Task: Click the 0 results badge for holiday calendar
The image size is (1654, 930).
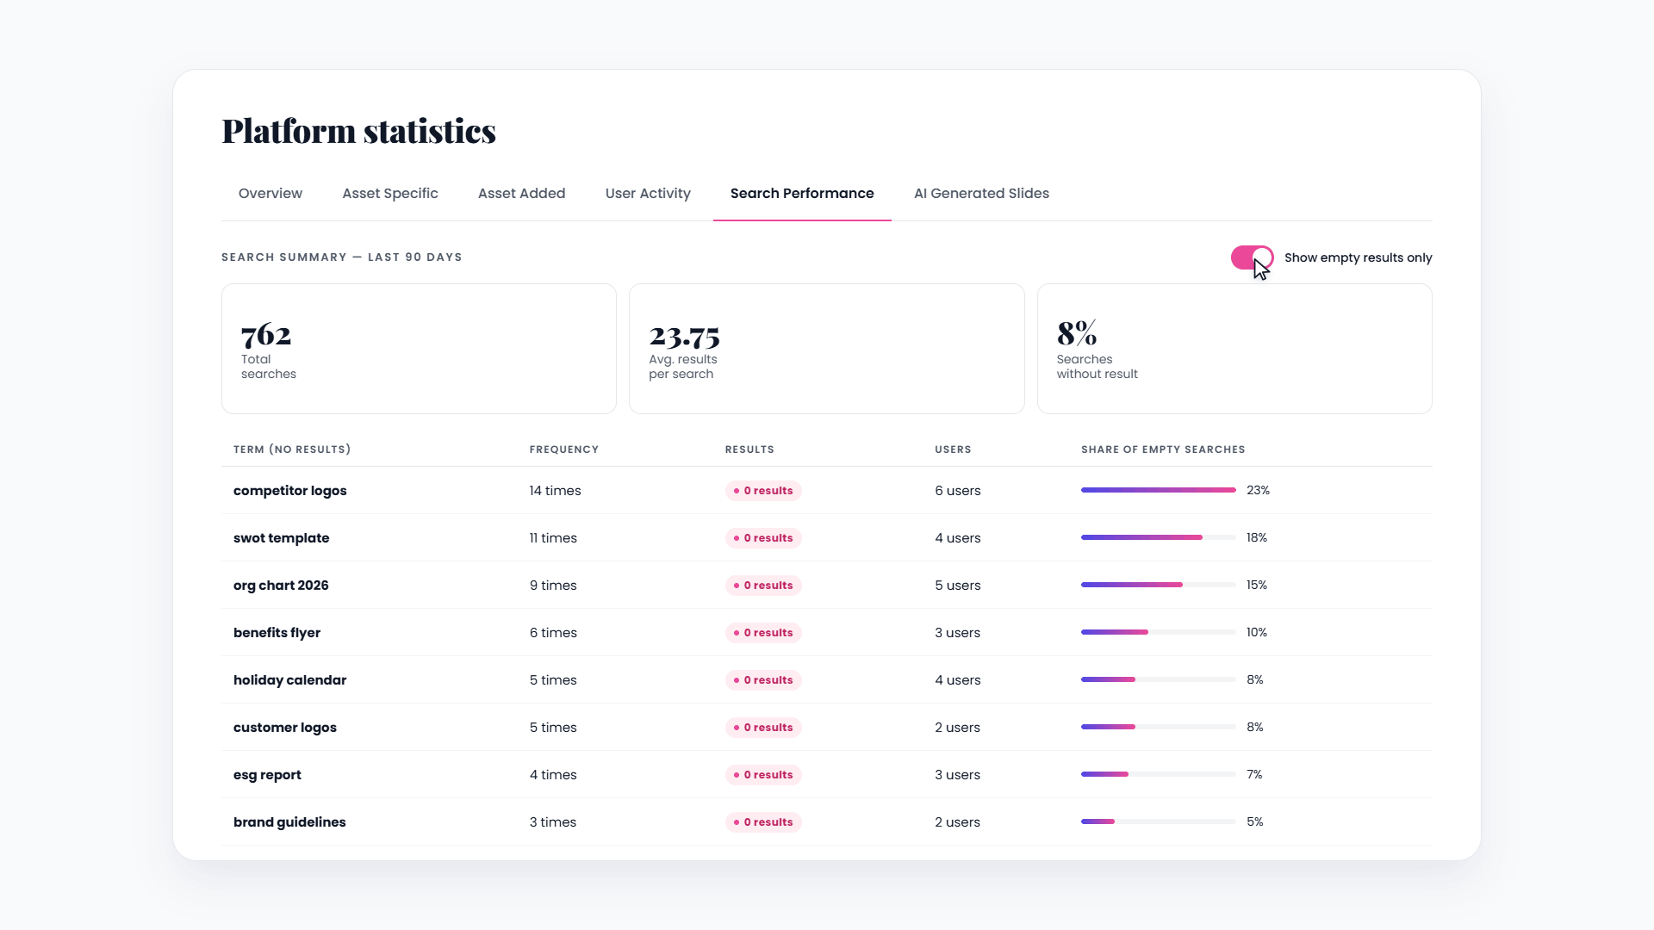Action: (763, 680)
